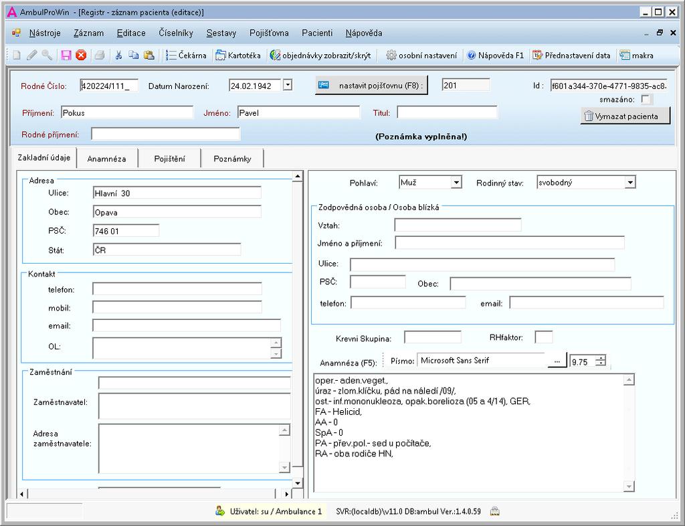The image size is (685, 526).
Task: Open osobní nastavení settings
Action: point(421,56)
